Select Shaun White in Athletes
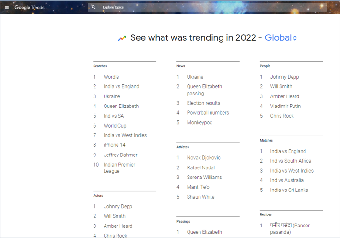Image resolution: width=340 pixels, height=238 pixels. pos(200,197)
